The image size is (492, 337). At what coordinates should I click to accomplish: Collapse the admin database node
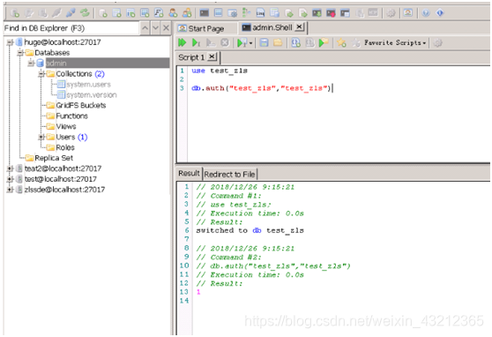pos(31,64)
